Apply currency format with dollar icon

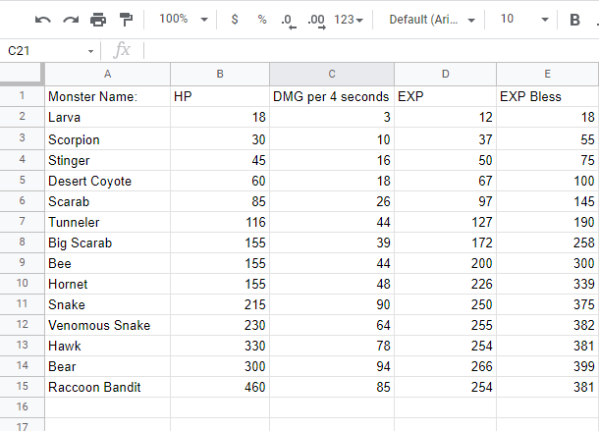click(x=235, y=19)
